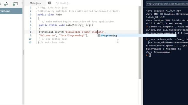Open the sidebar three-dot options menu
This screenshot has width=188, height=105.
[22, 4]
